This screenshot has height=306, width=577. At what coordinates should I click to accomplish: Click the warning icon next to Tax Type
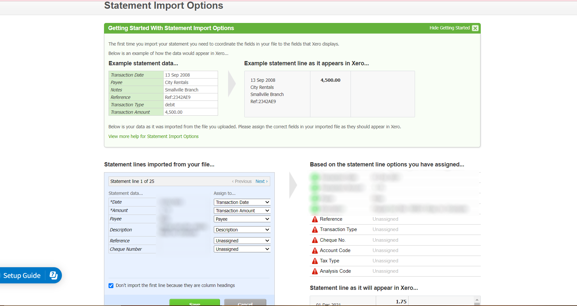tap(315, 261)
